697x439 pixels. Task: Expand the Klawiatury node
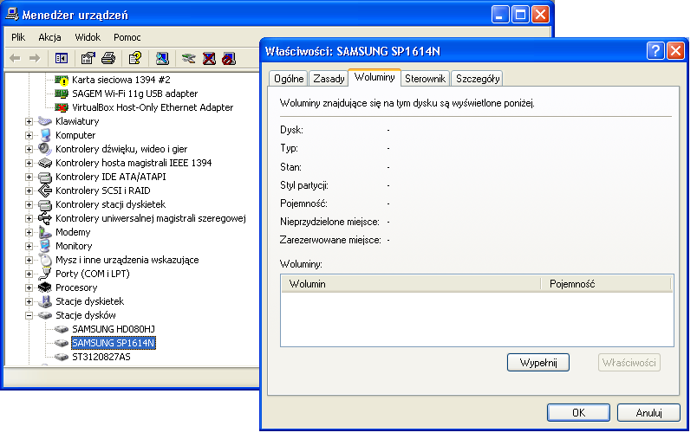29,121
